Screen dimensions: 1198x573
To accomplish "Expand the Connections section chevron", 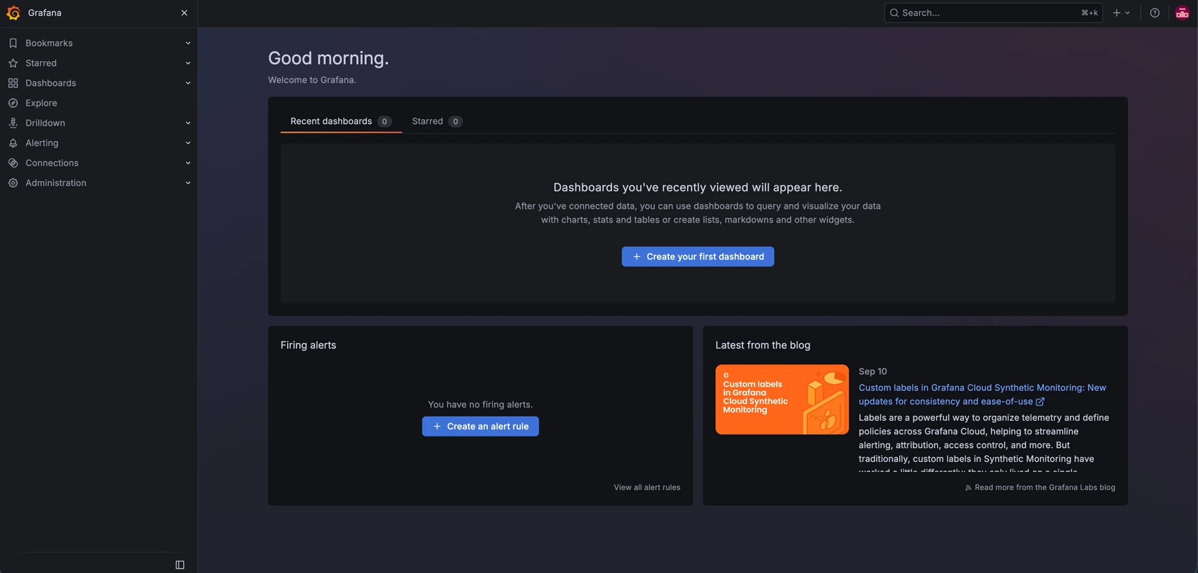I will (188, 163).
